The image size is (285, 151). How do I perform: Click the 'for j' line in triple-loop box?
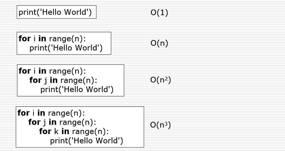62,122
